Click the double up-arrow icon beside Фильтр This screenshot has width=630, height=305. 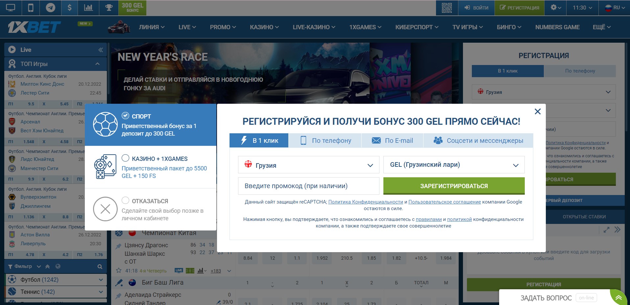(x=48, y=266)
